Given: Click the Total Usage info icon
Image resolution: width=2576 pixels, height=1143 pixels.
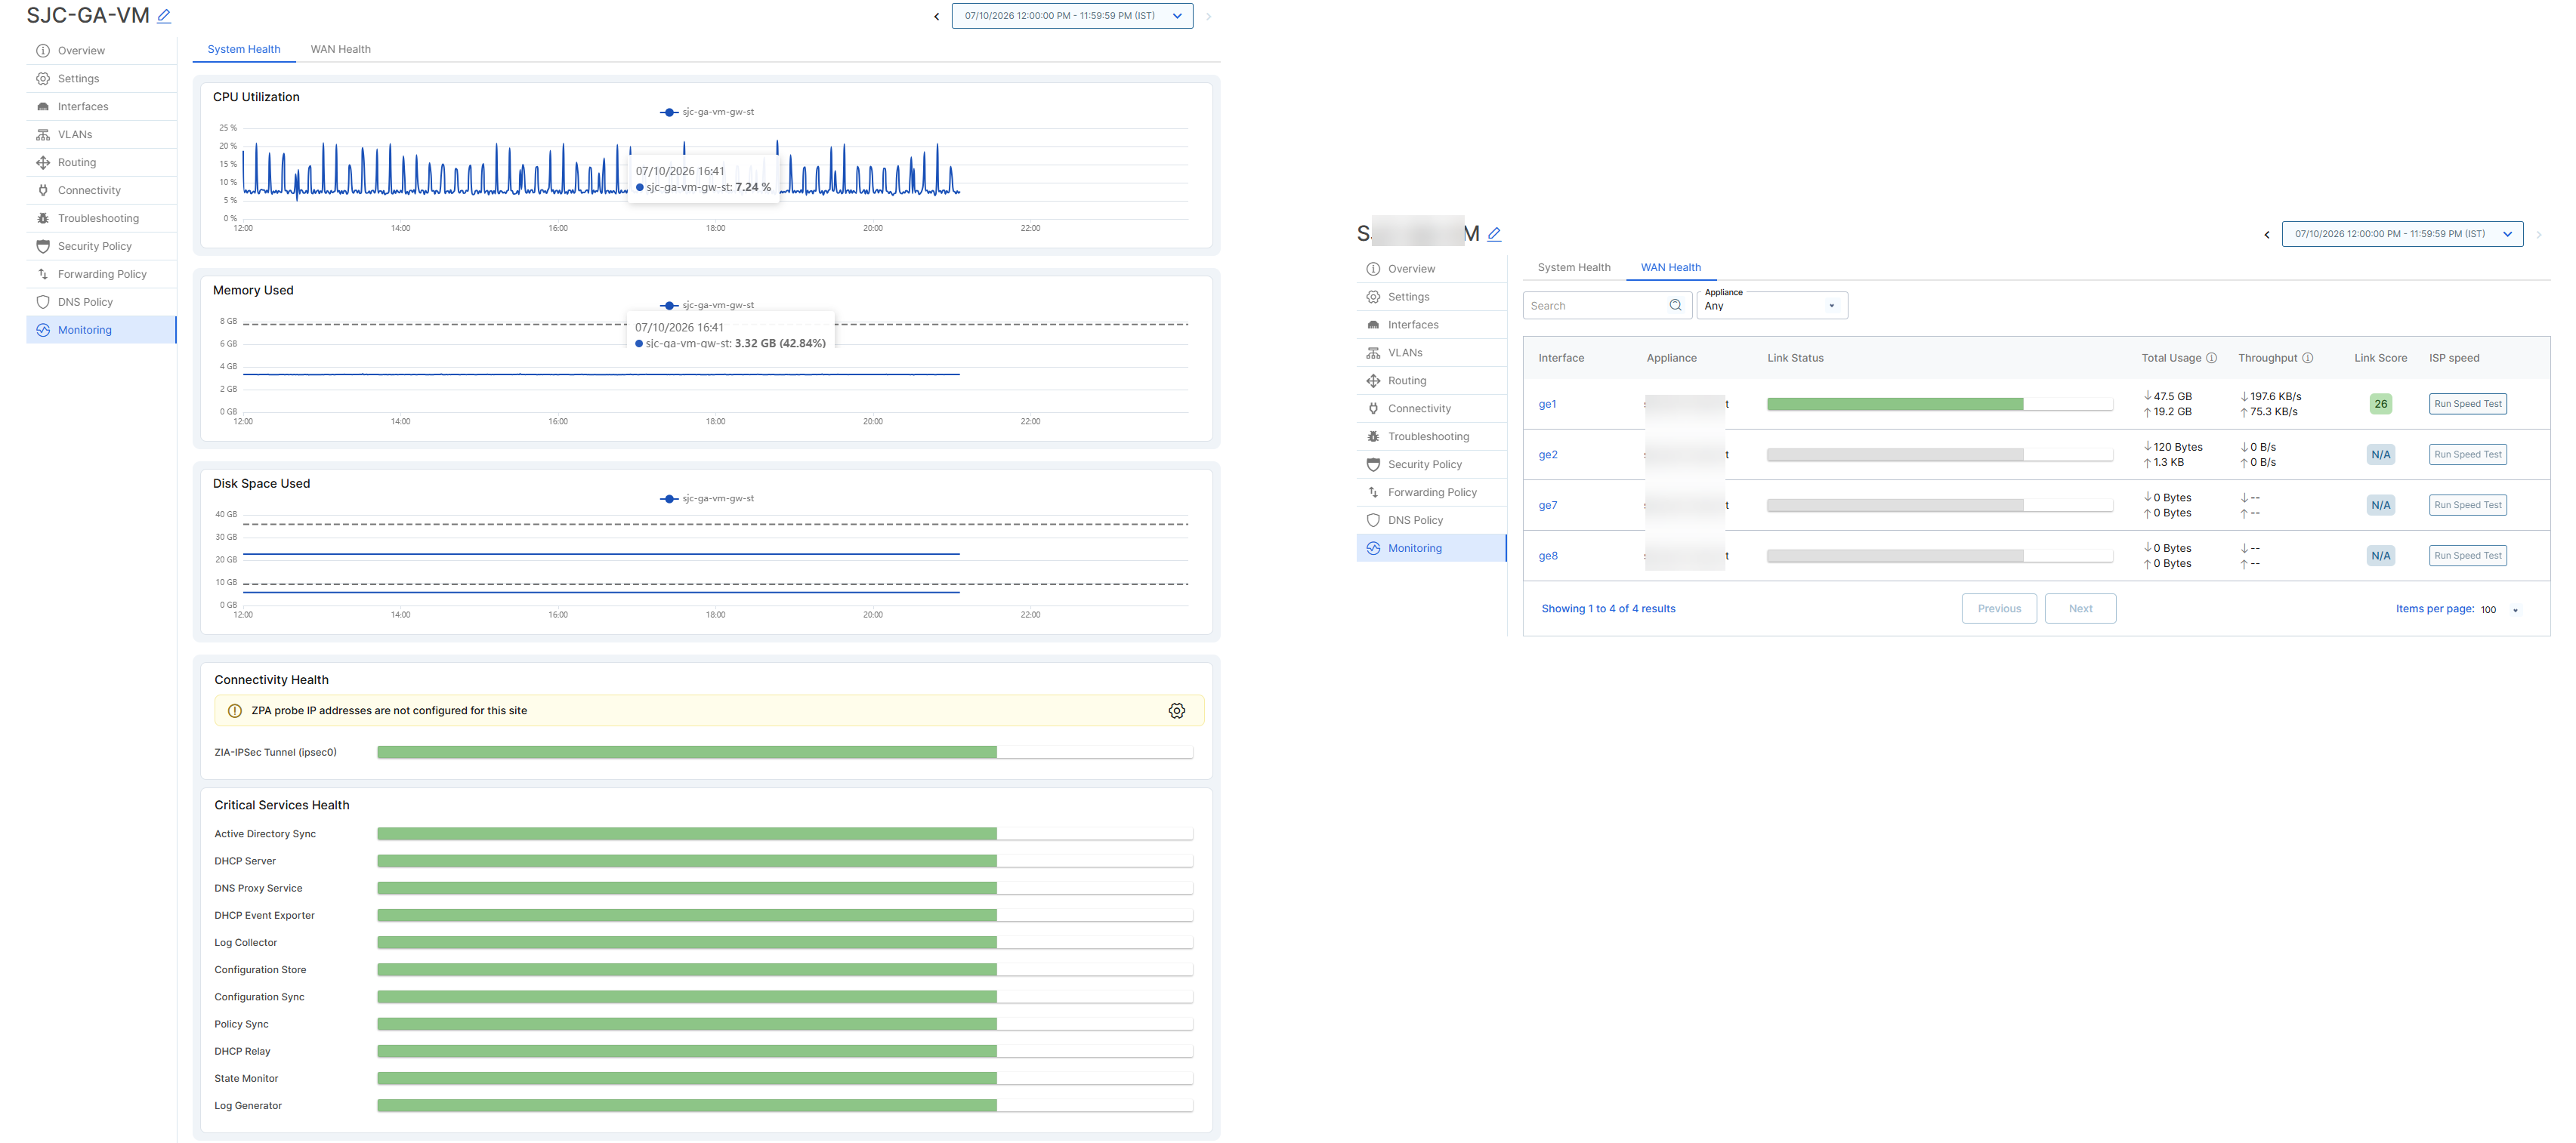Looking at the screenshot, I should coord(2211,358).
